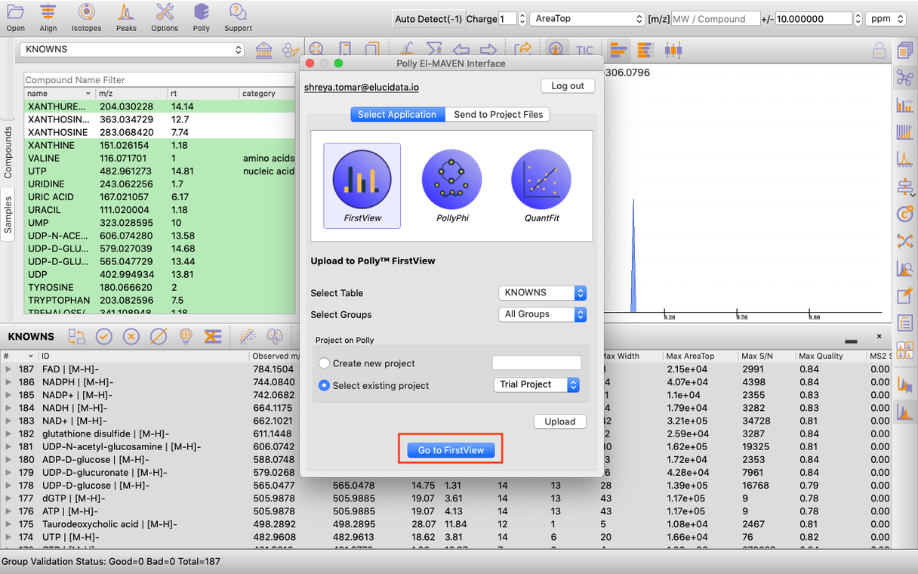Click the scatter plot icon in the peak table toolbar
The width and height of the screenshot is (918, 574).
tap(247, 336)
